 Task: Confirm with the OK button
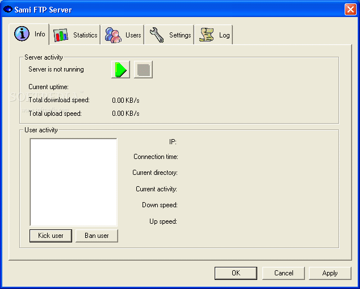pyautogui.click(x=236, y=273)
